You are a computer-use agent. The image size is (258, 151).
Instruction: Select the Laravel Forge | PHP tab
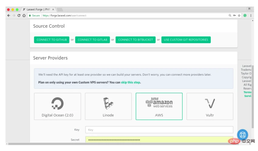[38, 9]
